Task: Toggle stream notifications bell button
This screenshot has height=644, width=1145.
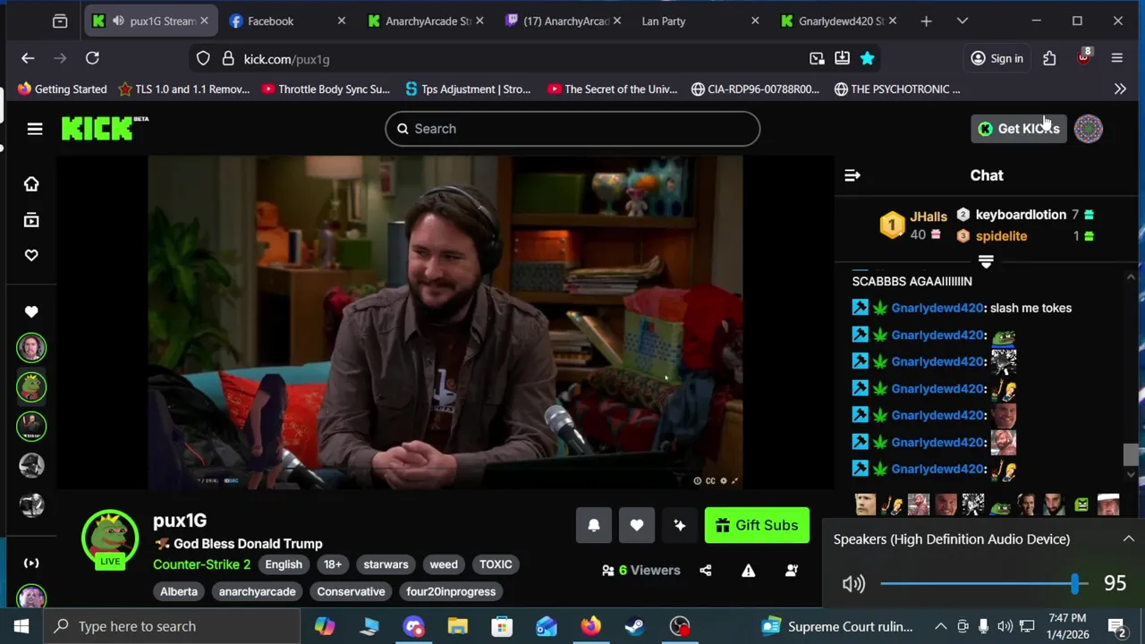Action: click(x=594, y=525)
